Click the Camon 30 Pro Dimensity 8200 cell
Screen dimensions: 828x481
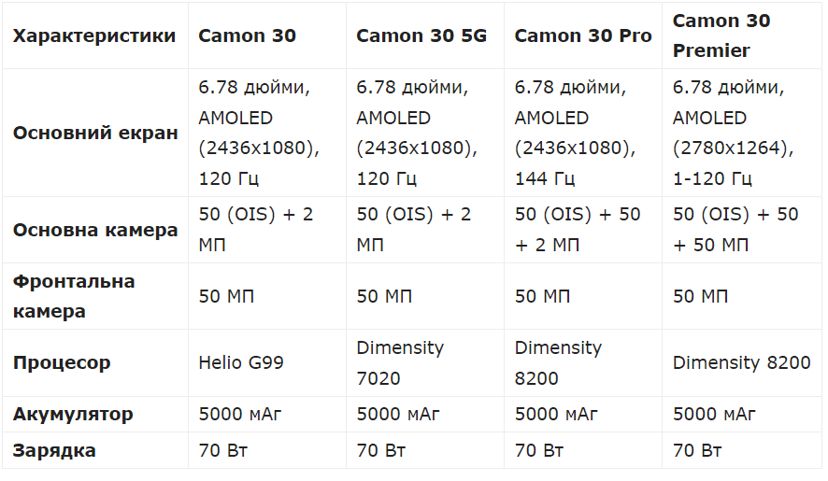558,362
